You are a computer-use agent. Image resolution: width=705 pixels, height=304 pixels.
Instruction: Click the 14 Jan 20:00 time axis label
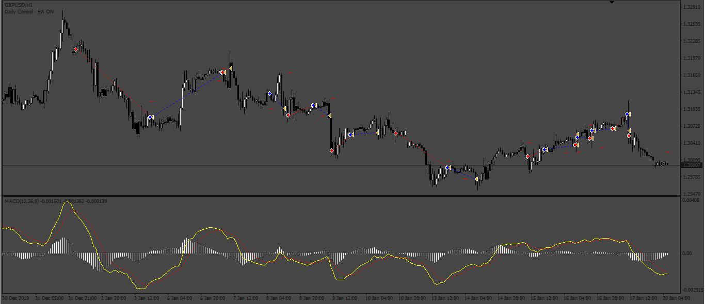[x=511, y=298]
